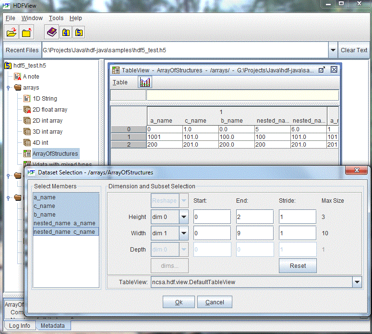The image size is (372, 334).
Task: Click the Recent Files button
Action: click(22, 50)
